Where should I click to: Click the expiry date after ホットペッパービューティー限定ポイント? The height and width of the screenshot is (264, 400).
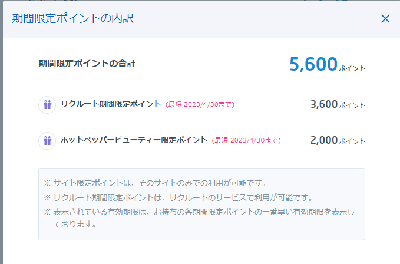(246, 141)
